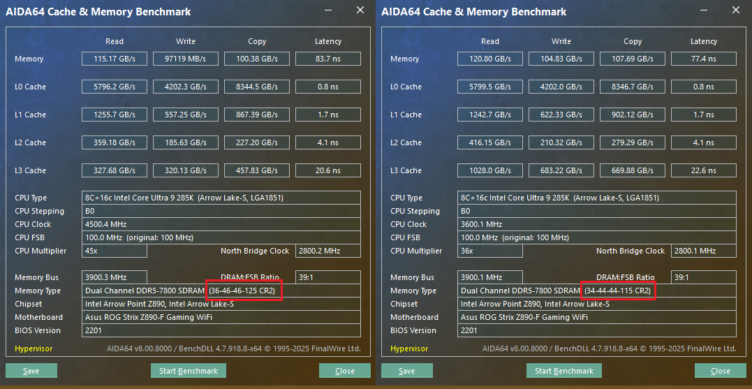Click timings 34-44-44-115 CR2 text

pos(617,291)
